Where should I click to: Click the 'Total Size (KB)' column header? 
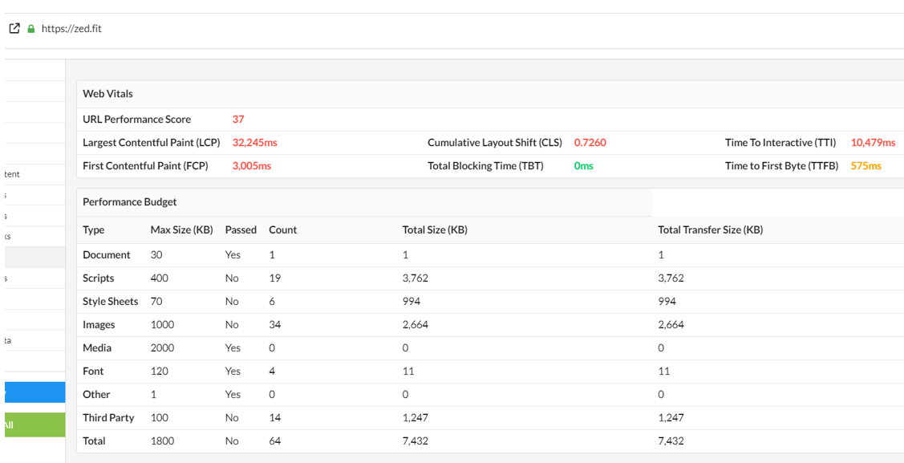pyautogui.click(x=435, y=230)
